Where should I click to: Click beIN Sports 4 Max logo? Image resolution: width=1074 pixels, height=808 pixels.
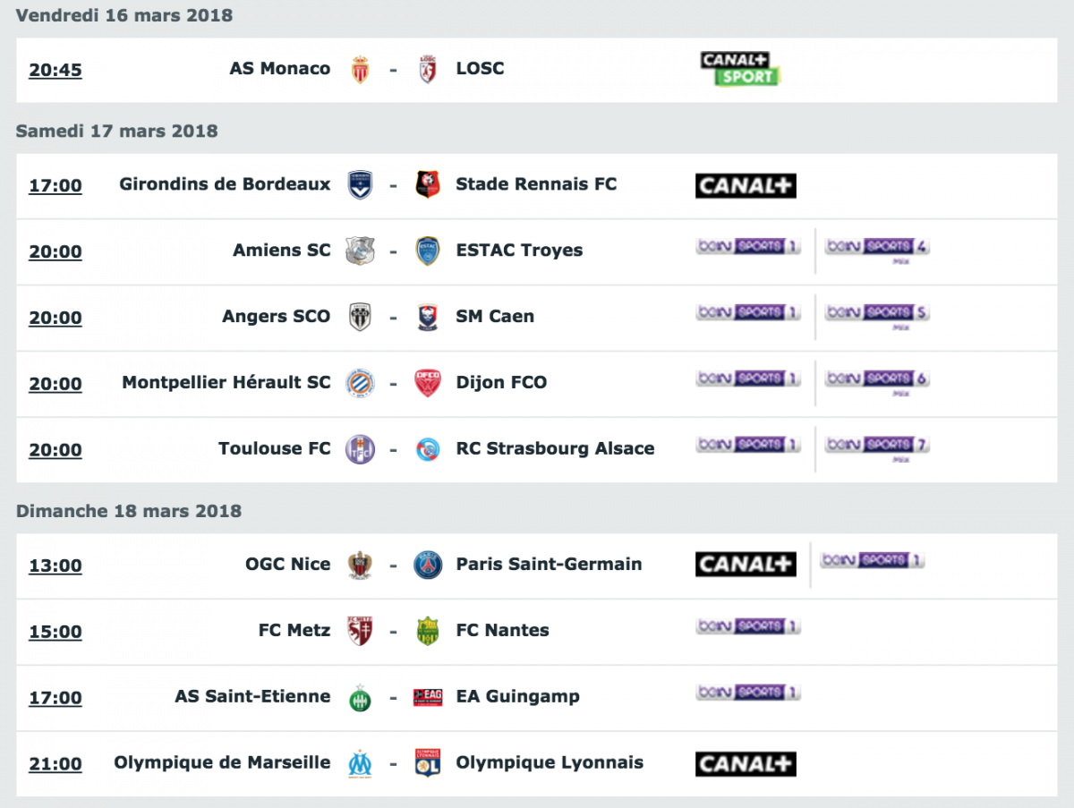click(877, 250)
